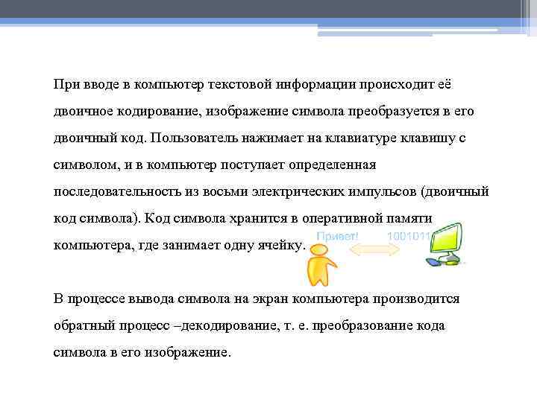The image size is (537, 402).
Task: Click the orange person figure icon
Action: (x=321, y=264)
